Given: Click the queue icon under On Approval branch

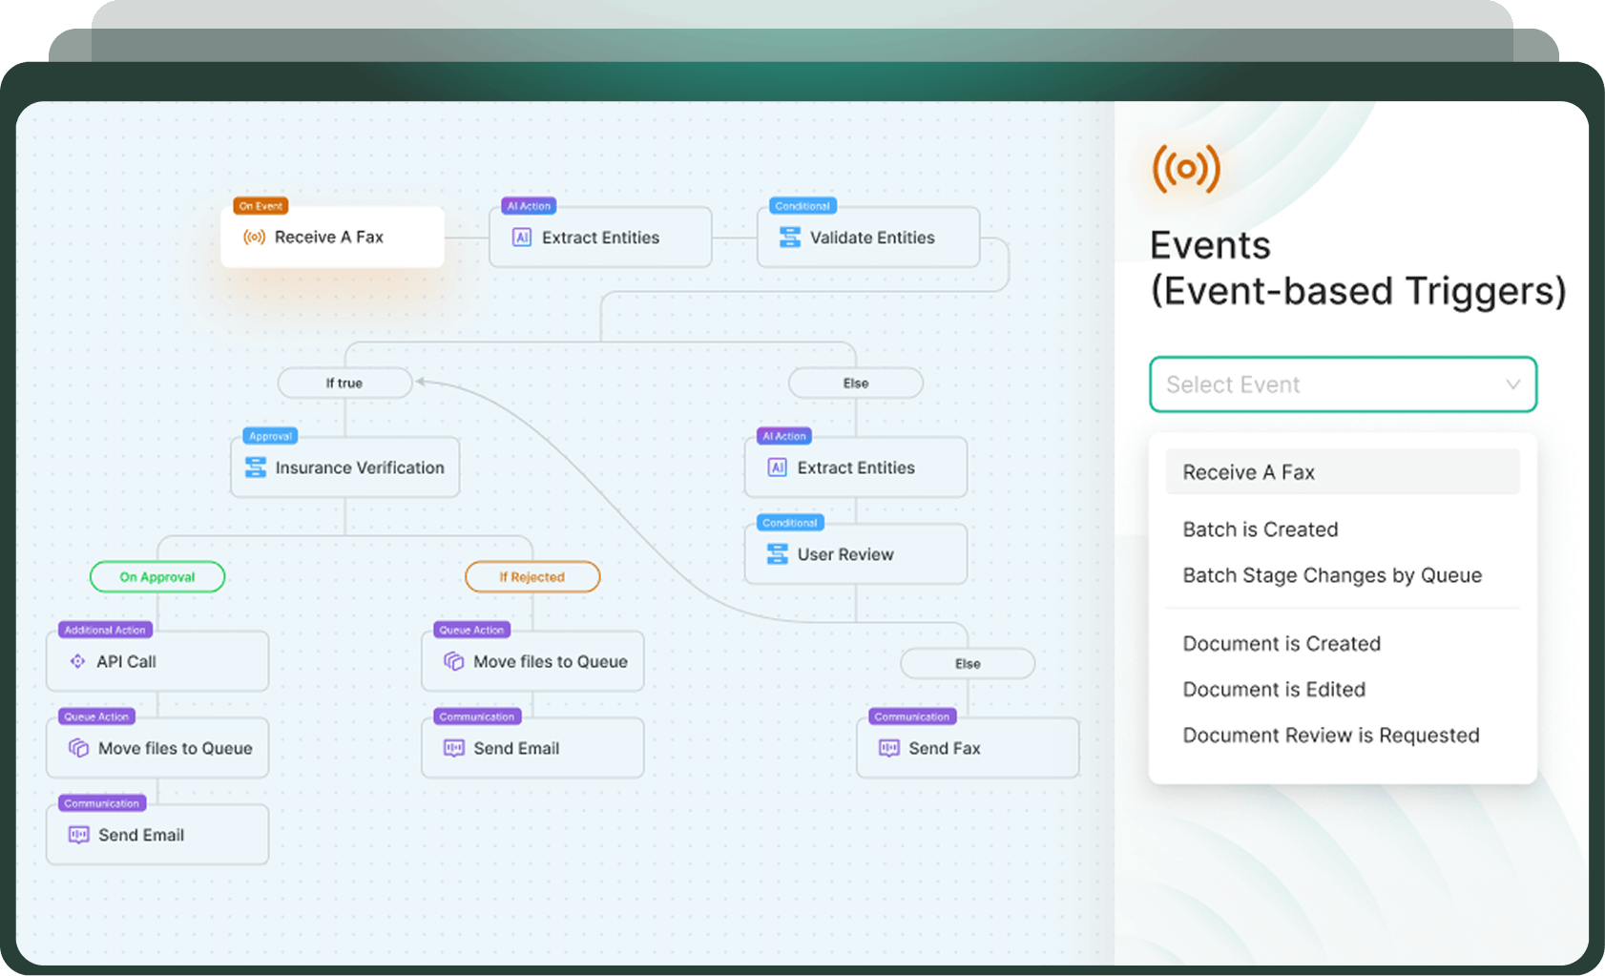Looking at the screenshot, I should coord(78,748).
